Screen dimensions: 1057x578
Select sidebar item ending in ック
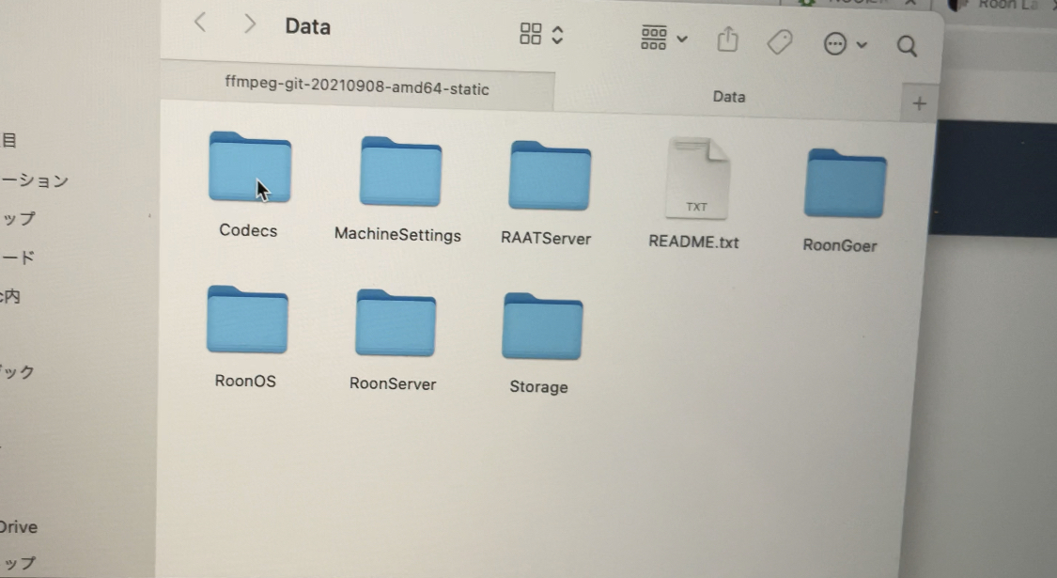click(x=18, y=371)
